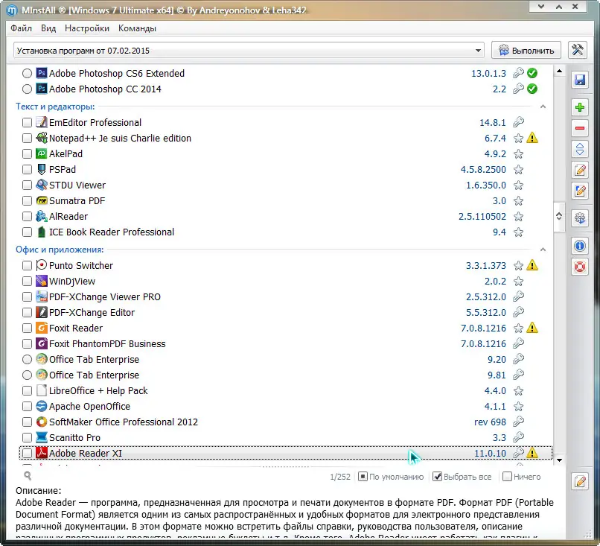
Task: Click the '1/252' counter text
Action: point(340,477)
